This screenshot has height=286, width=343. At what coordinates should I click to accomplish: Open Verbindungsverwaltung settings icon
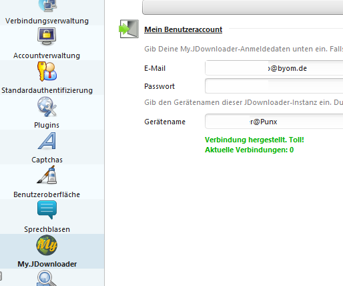pyautogui.click(x=47, y=5)
